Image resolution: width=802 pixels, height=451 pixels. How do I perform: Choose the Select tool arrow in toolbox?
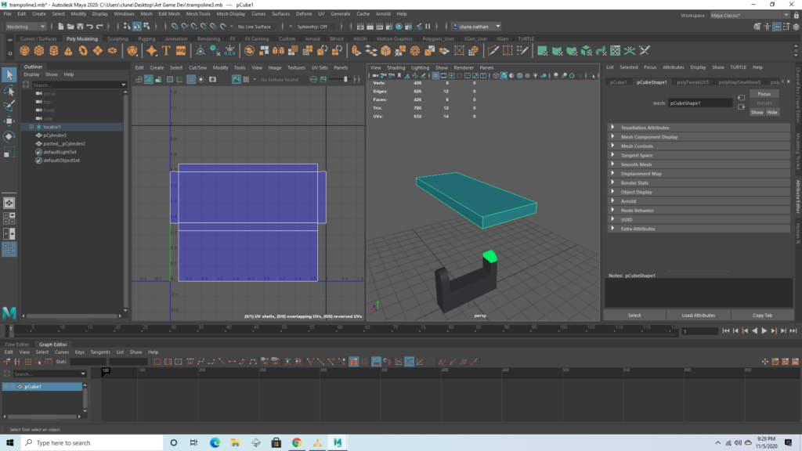pyautogui.click(x=9, y=74)
